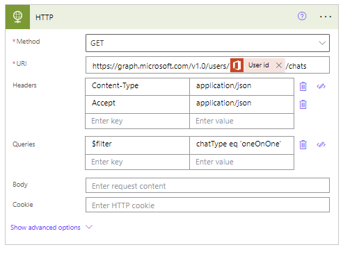Image resolution: width=343 pixels, height=254 pixels.
Task: Open the HTTP action ellipsis menu
Action: click(x=326, y=17)
